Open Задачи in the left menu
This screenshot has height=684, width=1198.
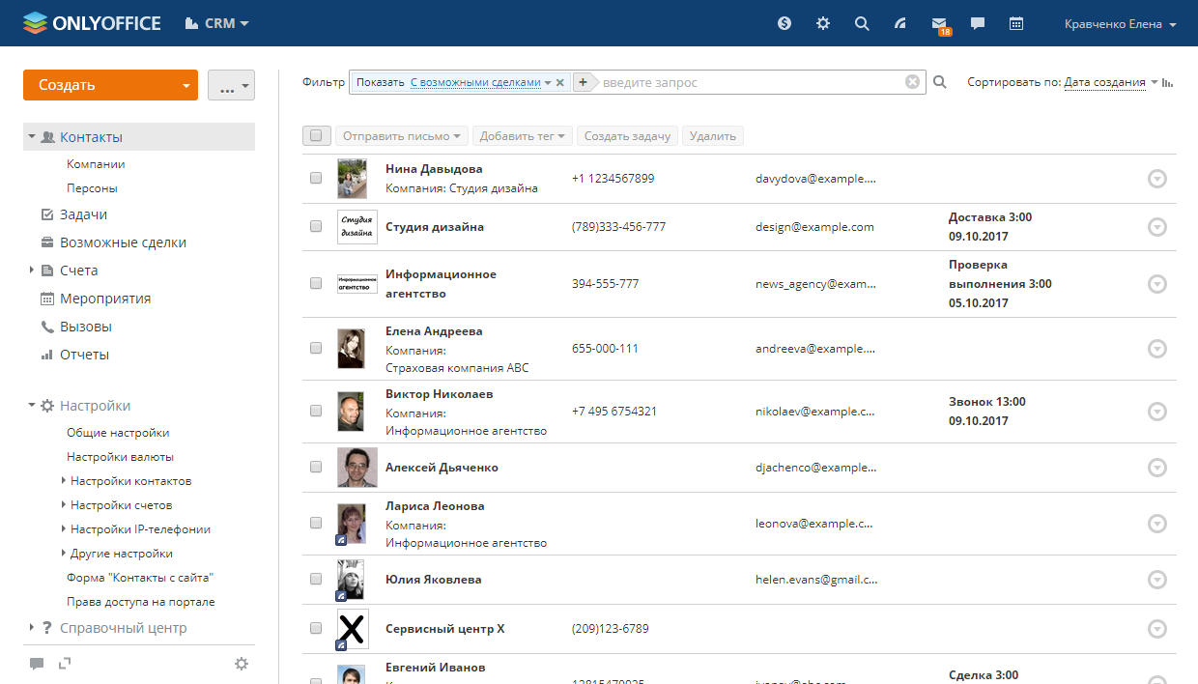pos(83,214)
